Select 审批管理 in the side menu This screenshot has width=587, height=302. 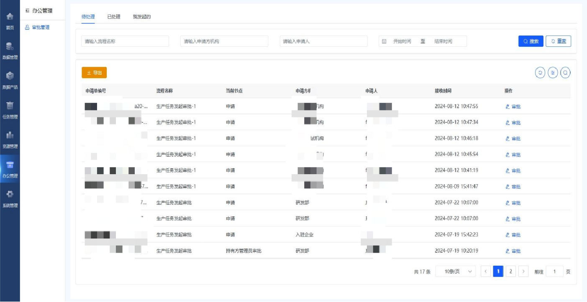[x=40, y=28]
